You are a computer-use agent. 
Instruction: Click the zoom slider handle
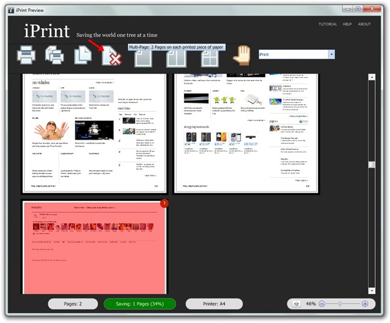tap(340, 304)
